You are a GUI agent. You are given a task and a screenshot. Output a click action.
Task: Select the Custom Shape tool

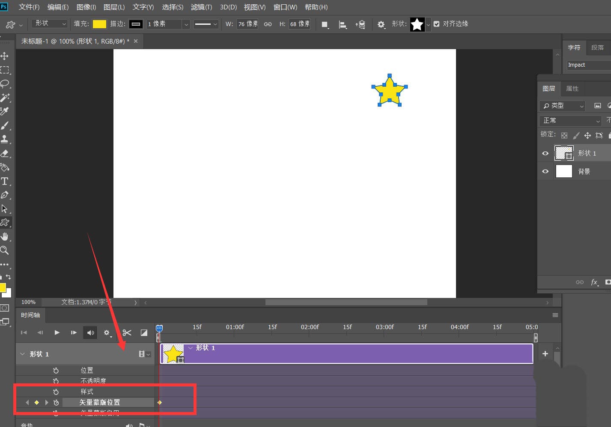(x=5, y=222)
